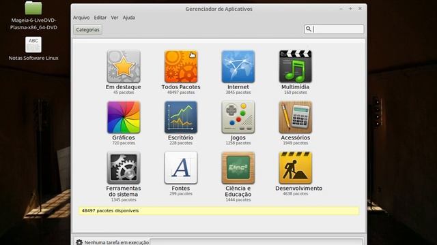Open the Em destaque star category
The width and height of the screenshot is (437, 245).
(124, 67)
